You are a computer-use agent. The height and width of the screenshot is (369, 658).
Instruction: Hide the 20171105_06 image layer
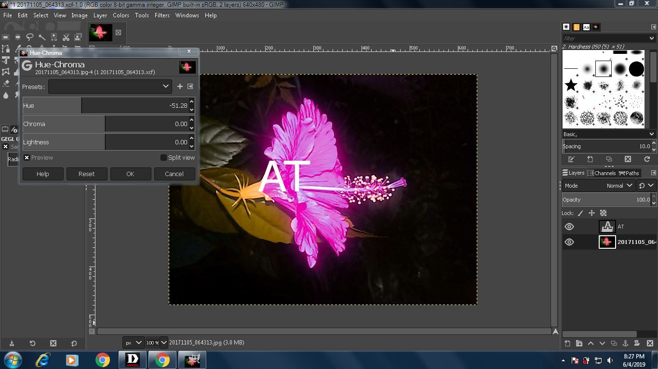tap(569, 242)
